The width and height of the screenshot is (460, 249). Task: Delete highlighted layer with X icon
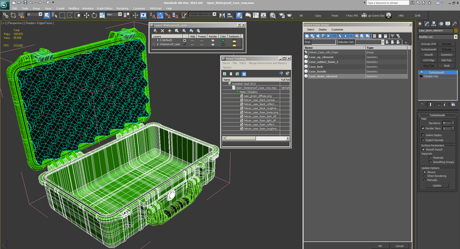162,31
